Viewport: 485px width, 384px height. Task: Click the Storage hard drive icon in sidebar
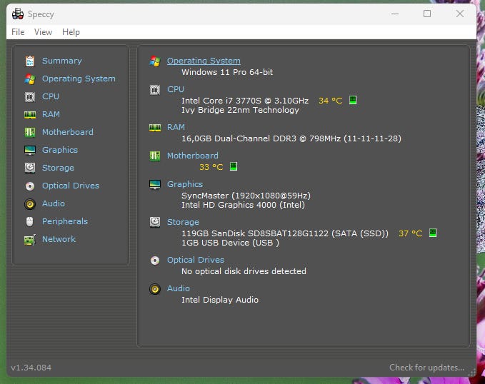(30, 168)
